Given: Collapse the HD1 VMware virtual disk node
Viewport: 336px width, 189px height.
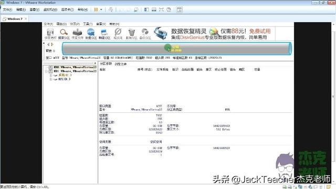Looking at the screenshot, I should [x=46, y=71].
